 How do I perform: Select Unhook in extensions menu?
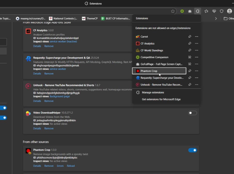[159, 84]
